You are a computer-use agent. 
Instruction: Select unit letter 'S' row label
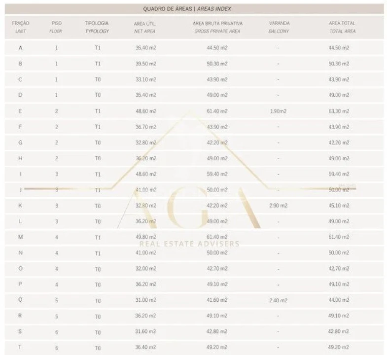(20, 331)
